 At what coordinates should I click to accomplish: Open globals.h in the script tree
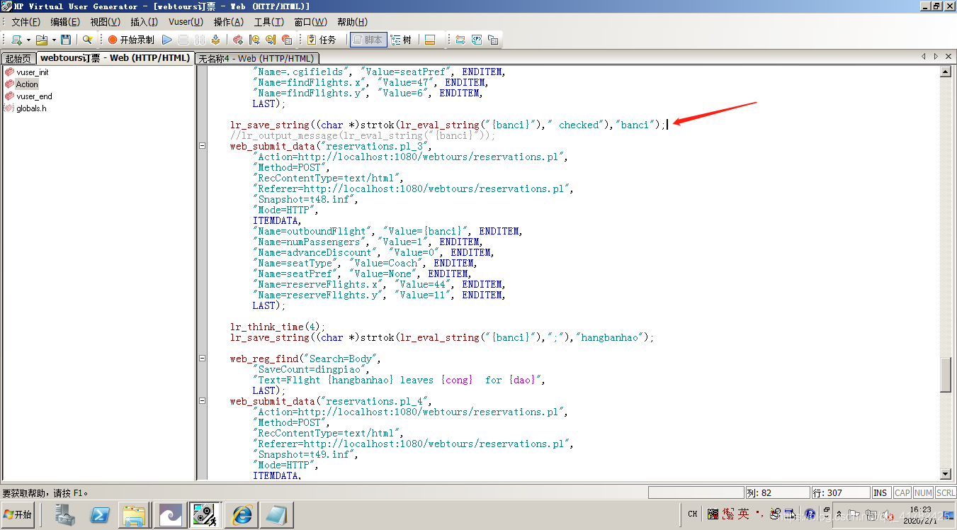pos(31,108)
